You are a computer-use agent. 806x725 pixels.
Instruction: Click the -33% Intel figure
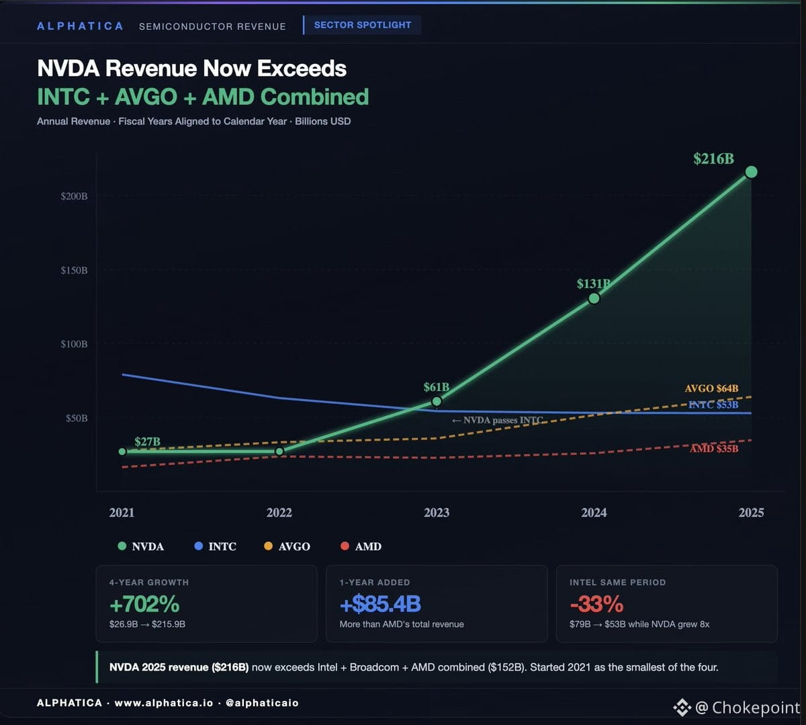(596, 604)
